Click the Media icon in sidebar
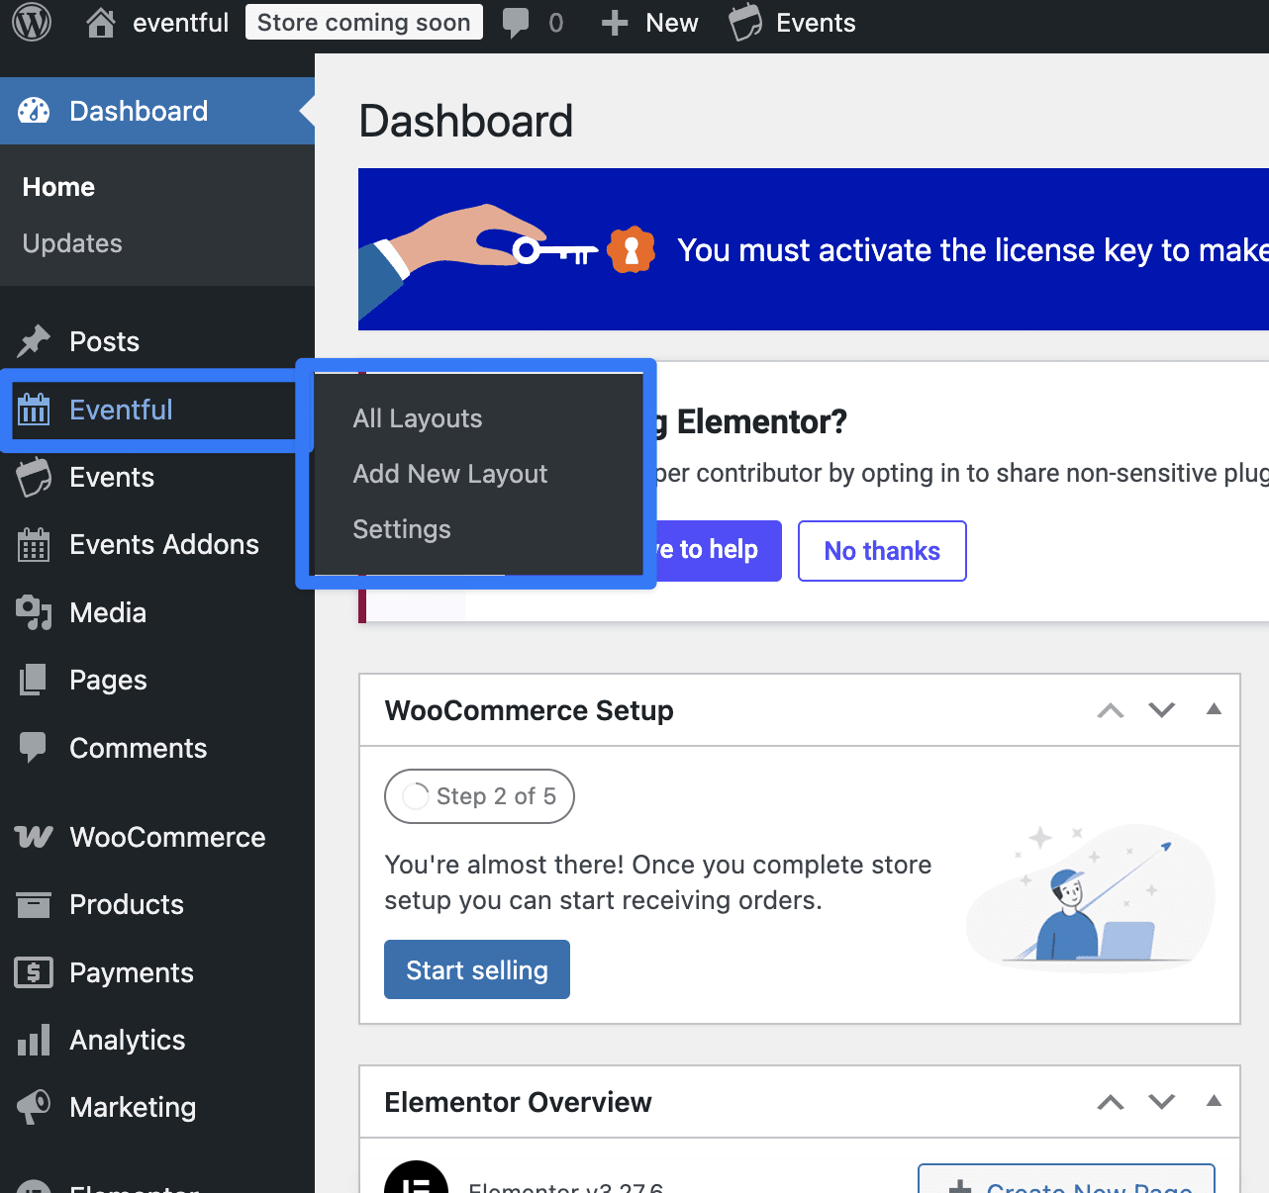 point(34,612)
